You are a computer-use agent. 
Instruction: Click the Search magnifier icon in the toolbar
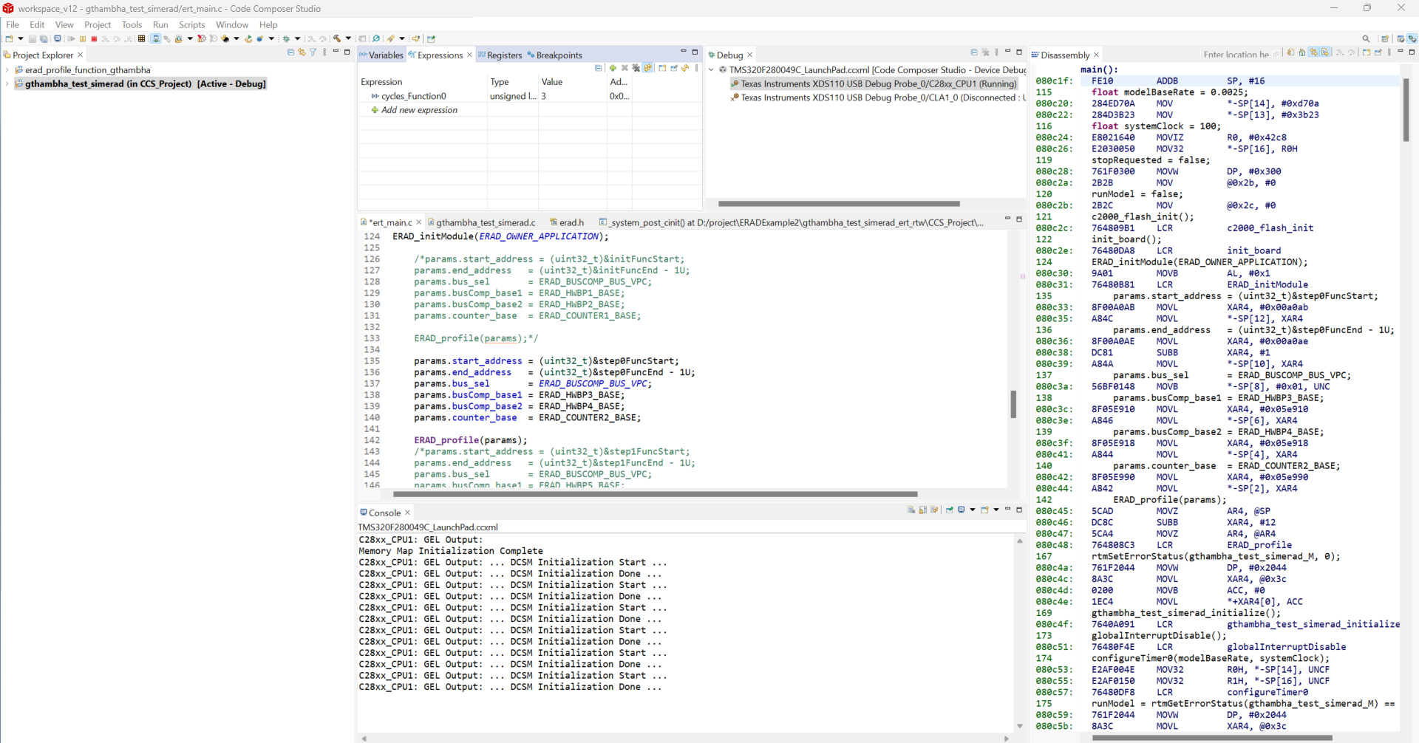pyautogui.click(x=1366, y=39)
